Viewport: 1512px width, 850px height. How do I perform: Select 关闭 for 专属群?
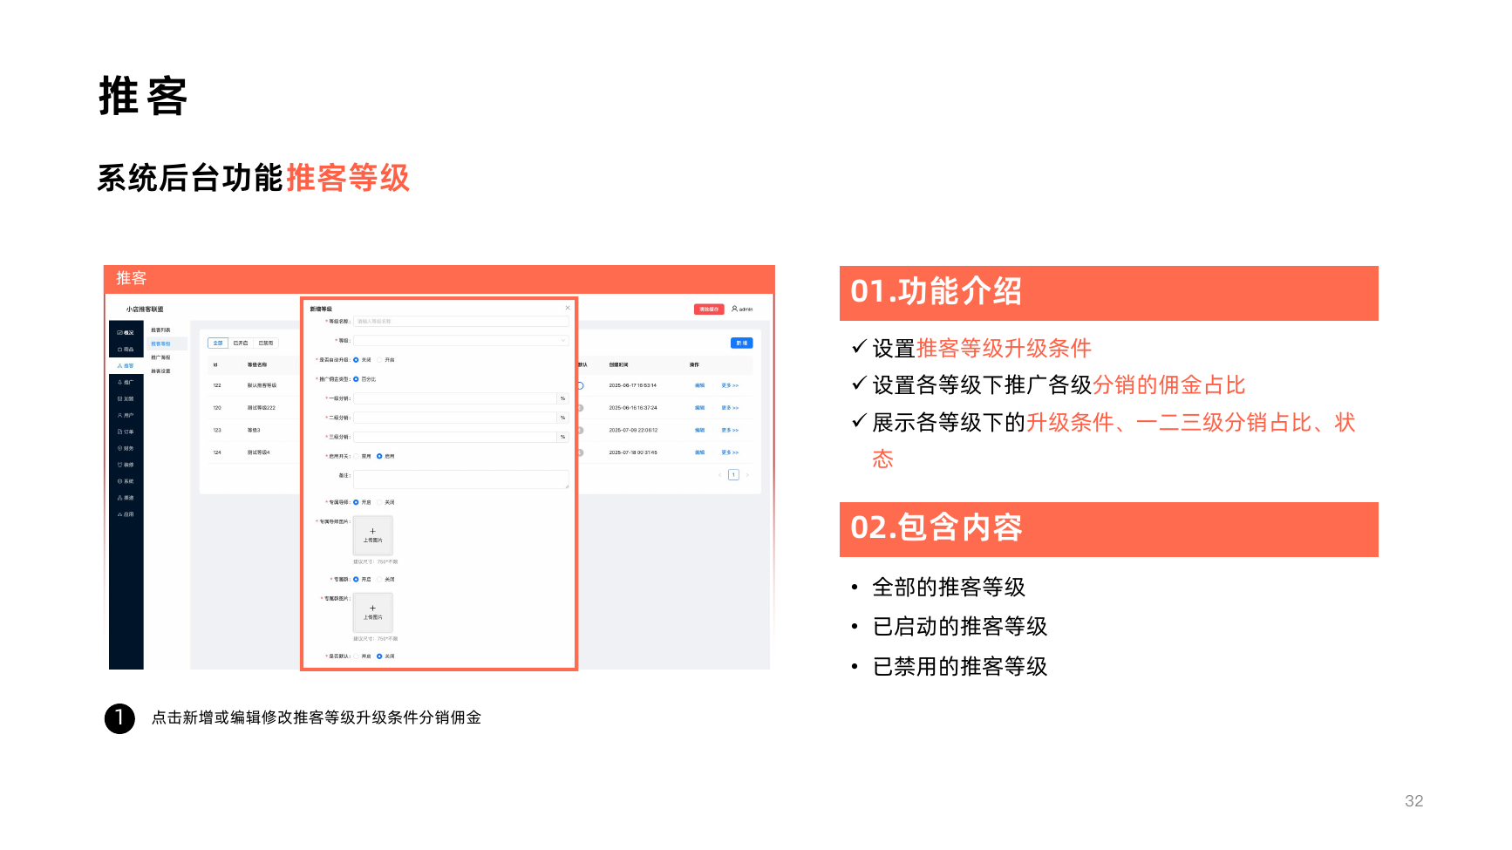(x=386, y=580)
